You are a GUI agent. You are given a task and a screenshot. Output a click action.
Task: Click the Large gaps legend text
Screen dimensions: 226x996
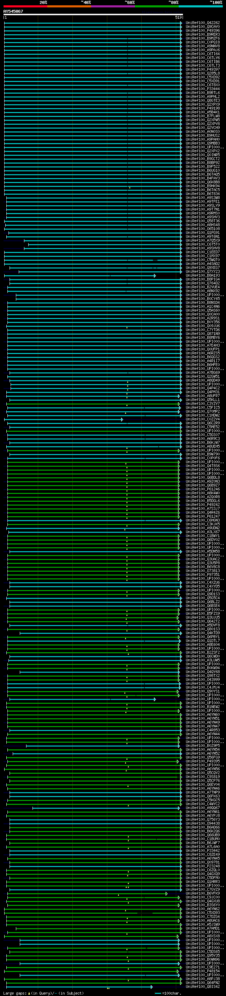(x=44, y=993)
